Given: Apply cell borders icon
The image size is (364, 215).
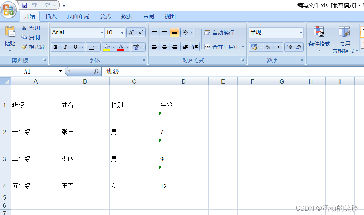Looking at the screenshot, I should (91, 47).
